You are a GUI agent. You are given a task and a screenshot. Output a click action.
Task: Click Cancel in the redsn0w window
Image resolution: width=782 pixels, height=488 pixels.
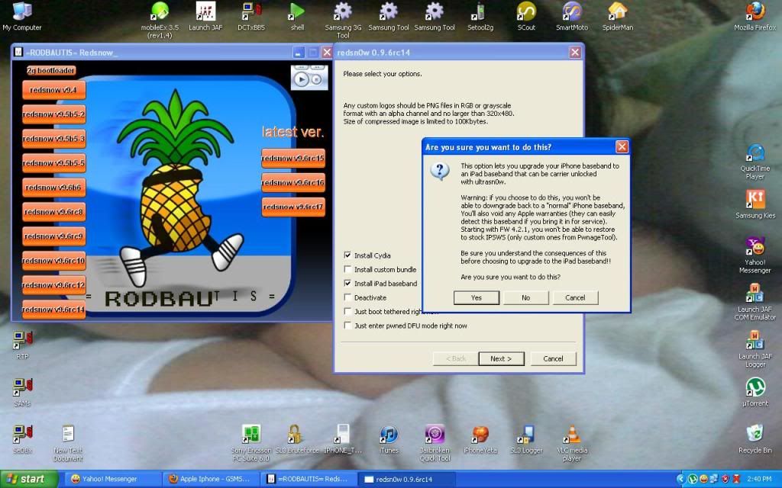(553, 358)
